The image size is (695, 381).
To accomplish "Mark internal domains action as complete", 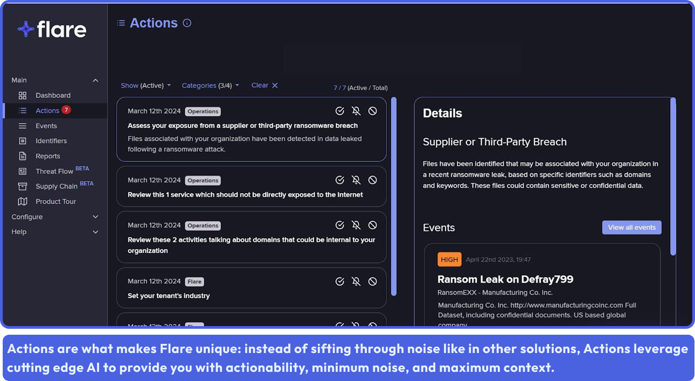I will 340,225.
